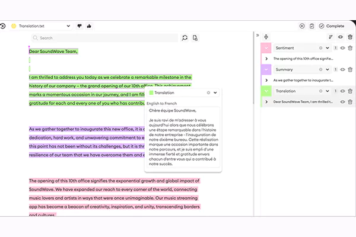Delete the Sentiment label
Viewport: 356px width, 237px height.
pos(350,47)
